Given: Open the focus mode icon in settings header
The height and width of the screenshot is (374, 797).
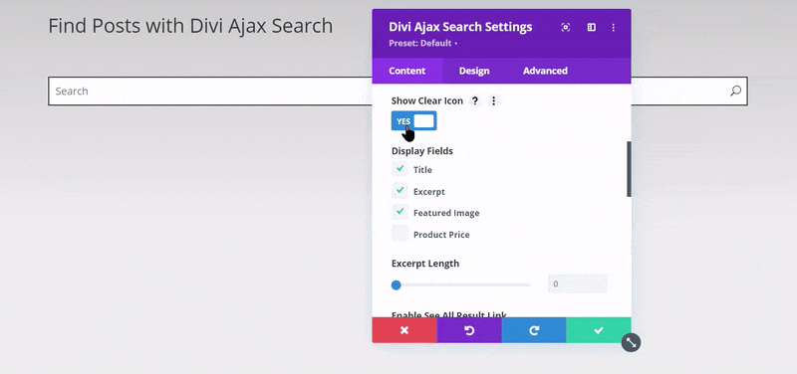Looking at the screenshot, I should point(565,28).
